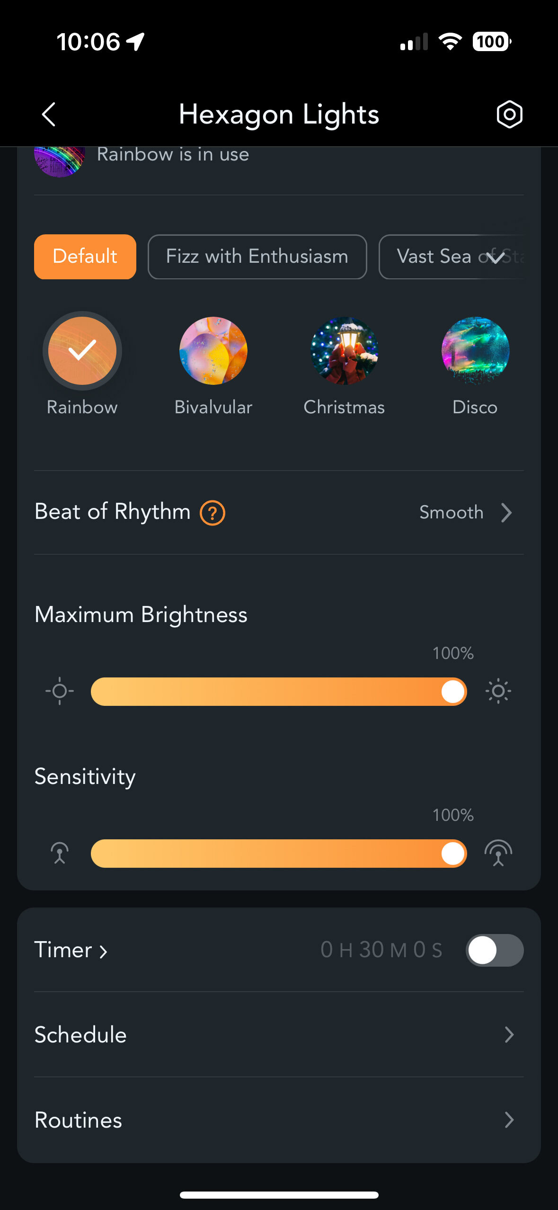Viewport: 558px width, 1210px height.
Task: Tap the high brightness sun icon
Action: pyautogui.click(x=498, y=691)
